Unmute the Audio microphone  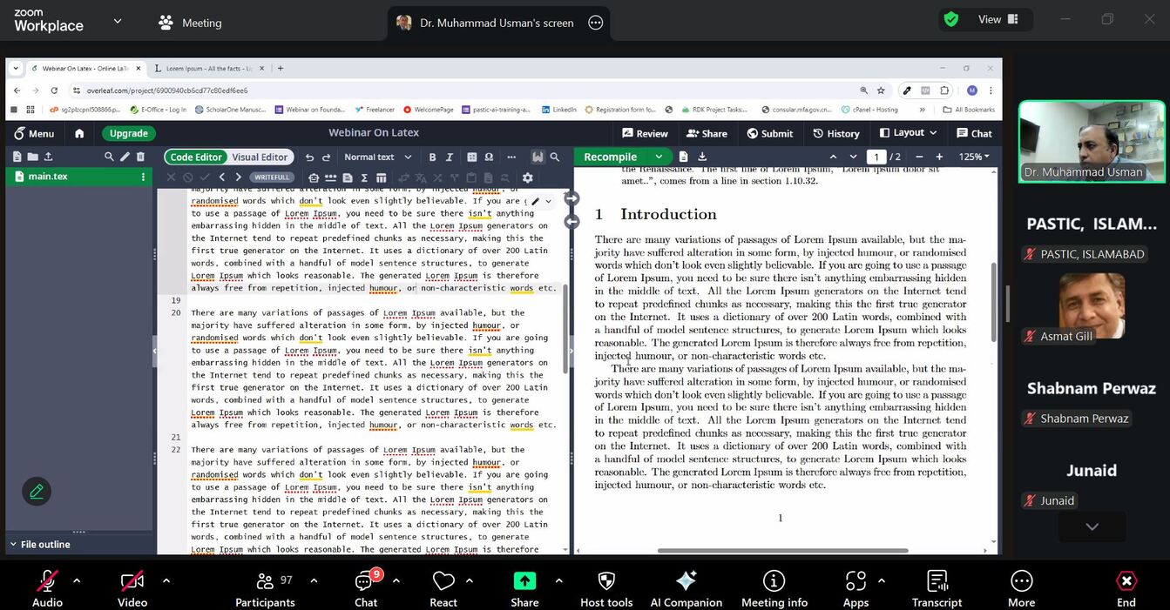coord(47,582)
